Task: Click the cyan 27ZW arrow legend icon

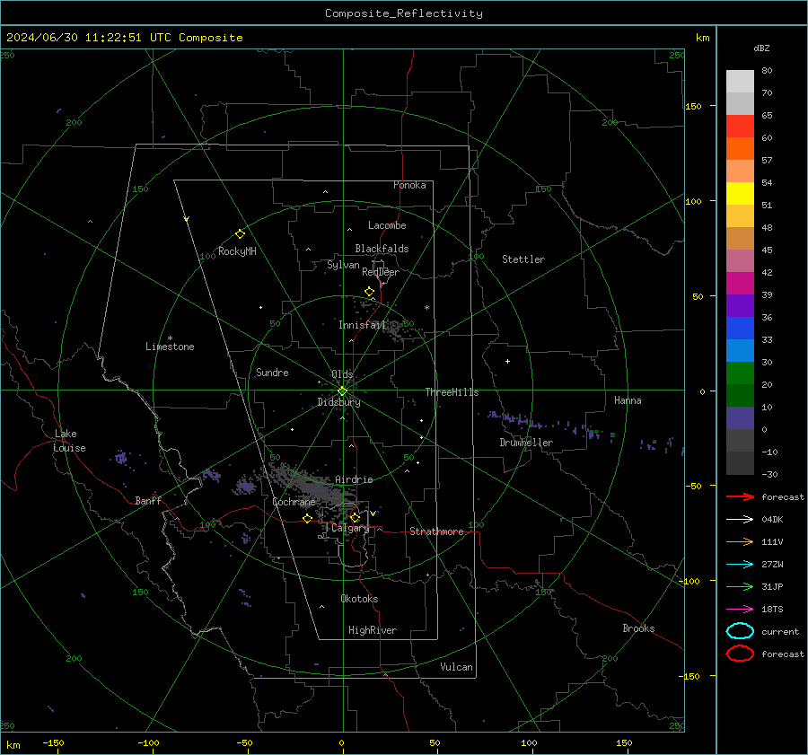Action: coord(740,565)
